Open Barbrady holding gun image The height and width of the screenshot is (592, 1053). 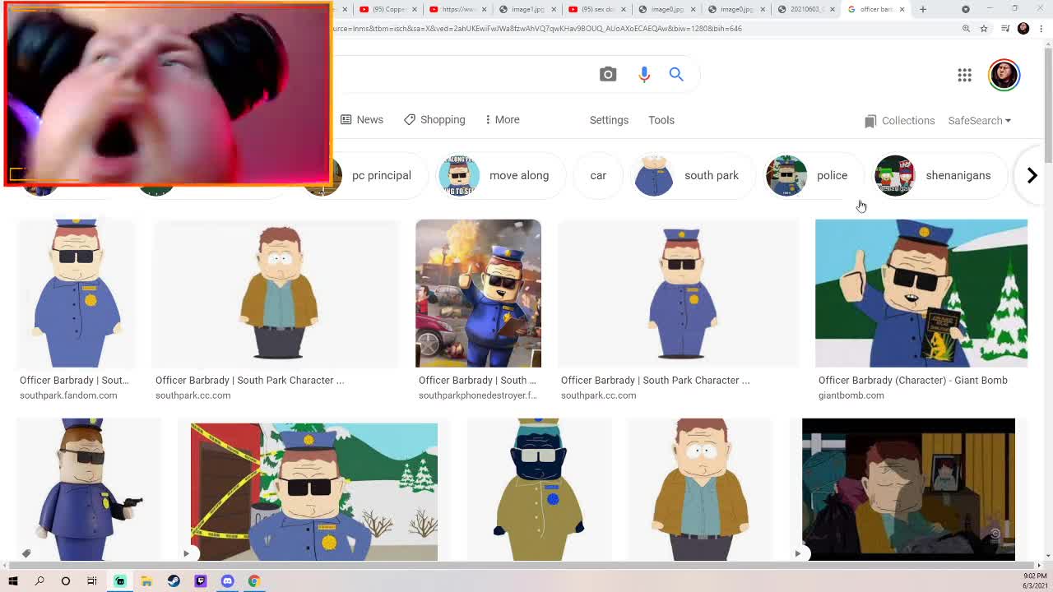(x=89, y=489)
